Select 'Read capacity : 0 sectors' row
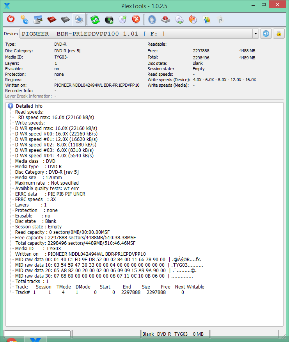The height and width of the screenshot is (342, 289). [62, 232]
